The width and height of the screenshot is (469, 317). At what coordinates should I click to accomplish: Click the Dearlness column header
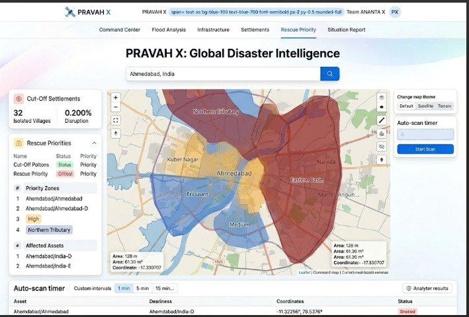(161, 301)
